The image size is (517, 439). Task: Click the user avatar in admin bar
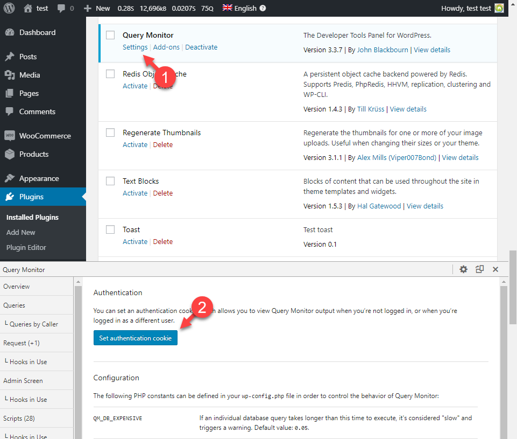pos(499,8)
